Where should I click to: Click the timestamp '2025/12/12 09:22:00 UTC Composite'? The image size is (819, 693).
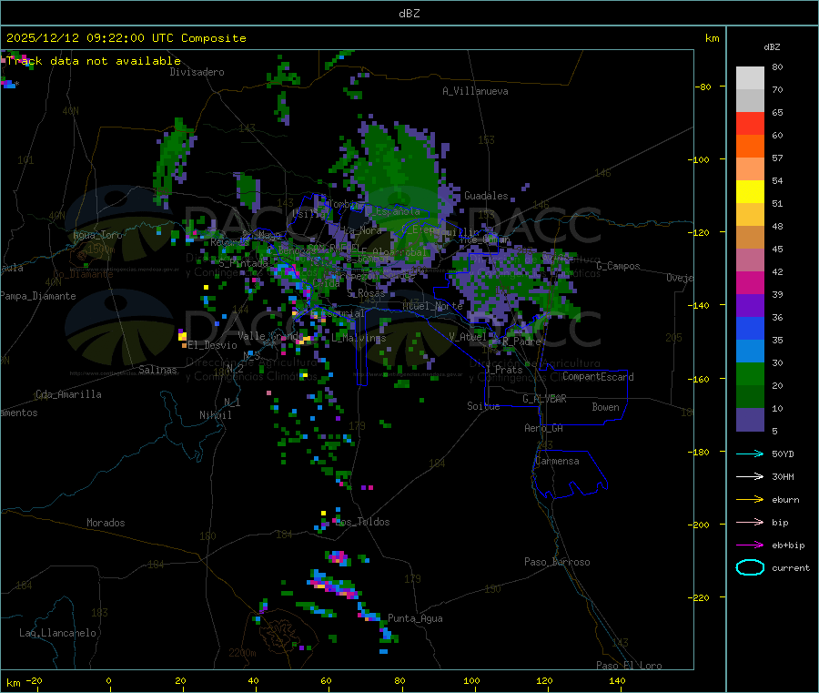tap(126, 38)
